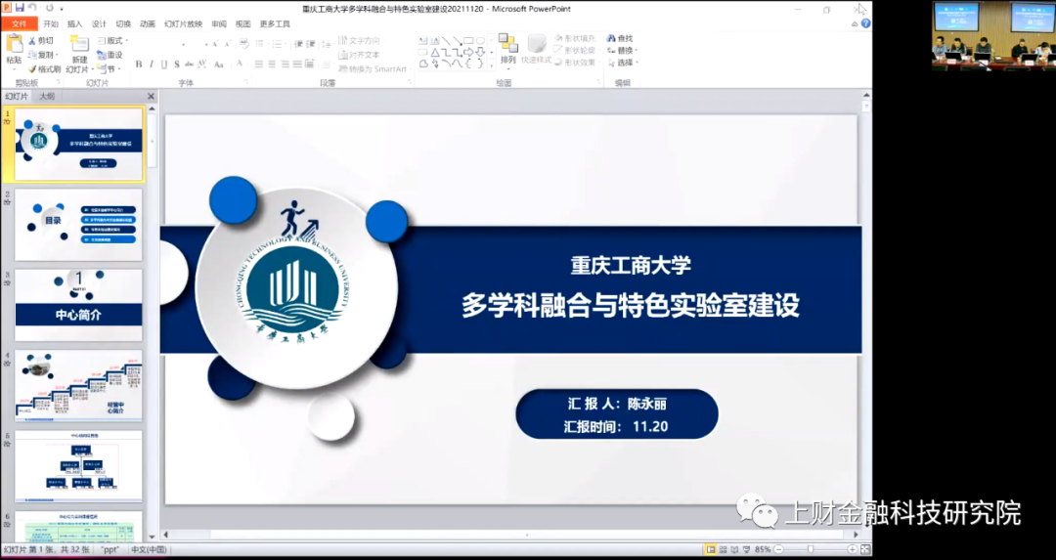Click the 格式刷 (Format Painter) brush
The width and height of the screenshot is (1056, 560).
click(44, 69)
